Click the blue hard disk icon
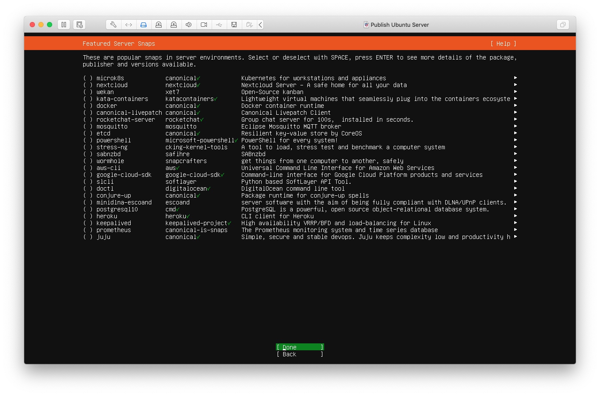This screenshot has height=396, width=600. click(x=144, y=25)
